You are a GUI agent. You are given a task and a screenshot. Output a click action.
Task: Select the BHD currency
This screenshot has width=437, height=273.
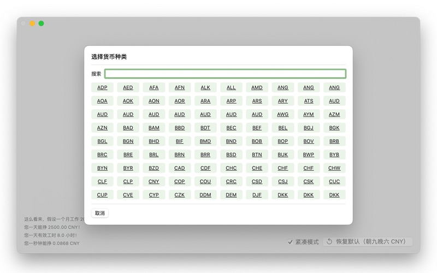coord(154,141)
